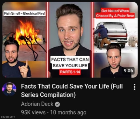Open the three-dot video options menu
140x119 pixels.
point(135,87)
